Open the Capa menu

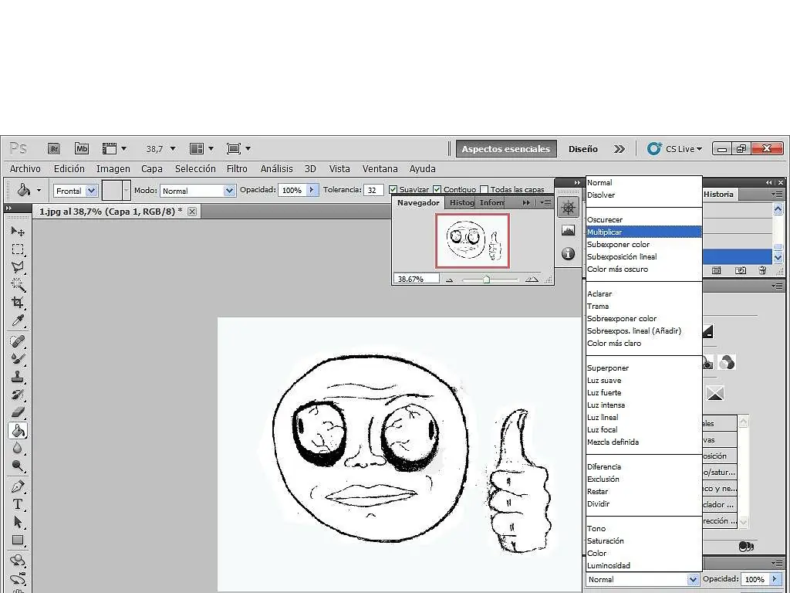152,169
